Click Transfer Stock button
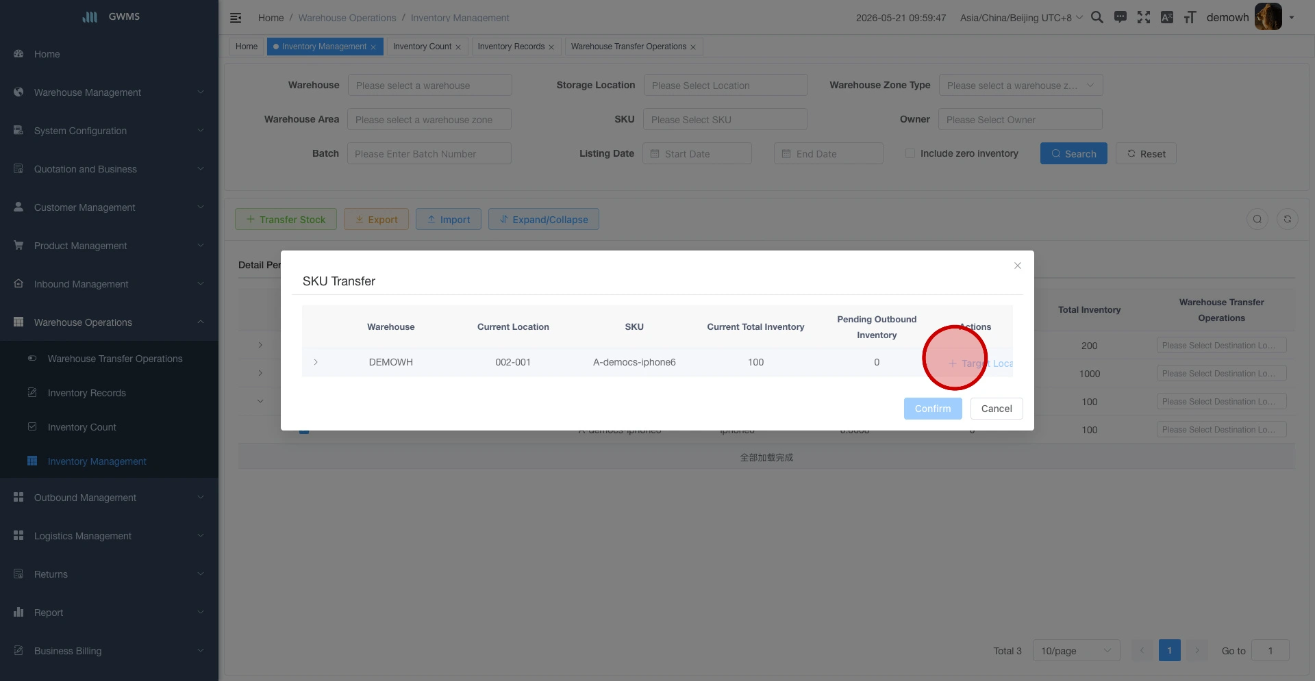The height and width of the screenshot is (681, 1315). [286, 219]
